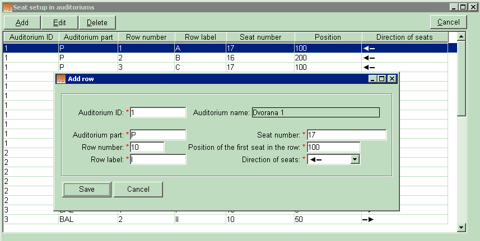Click the Add row dialog title icon
The width and height of the screenshot is (480, 241).
coord(62,79)
